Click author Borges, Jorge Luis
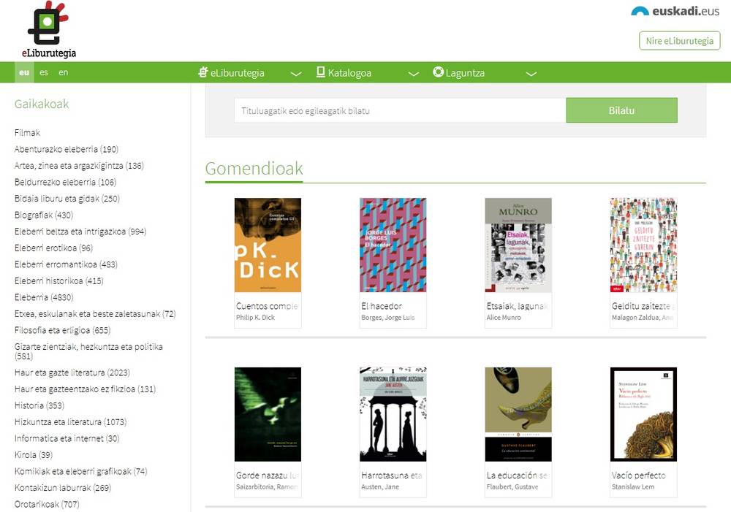Viewport: 731px width, 512px height. click(388, 317)
